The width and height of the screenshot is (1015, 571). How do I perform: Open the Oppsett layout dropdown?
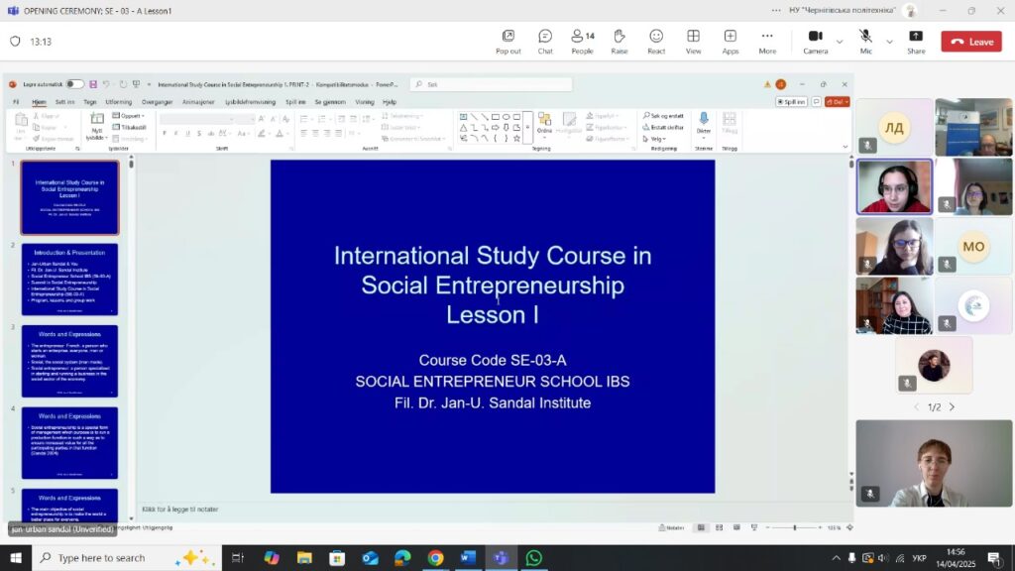[x=129, y=116]
